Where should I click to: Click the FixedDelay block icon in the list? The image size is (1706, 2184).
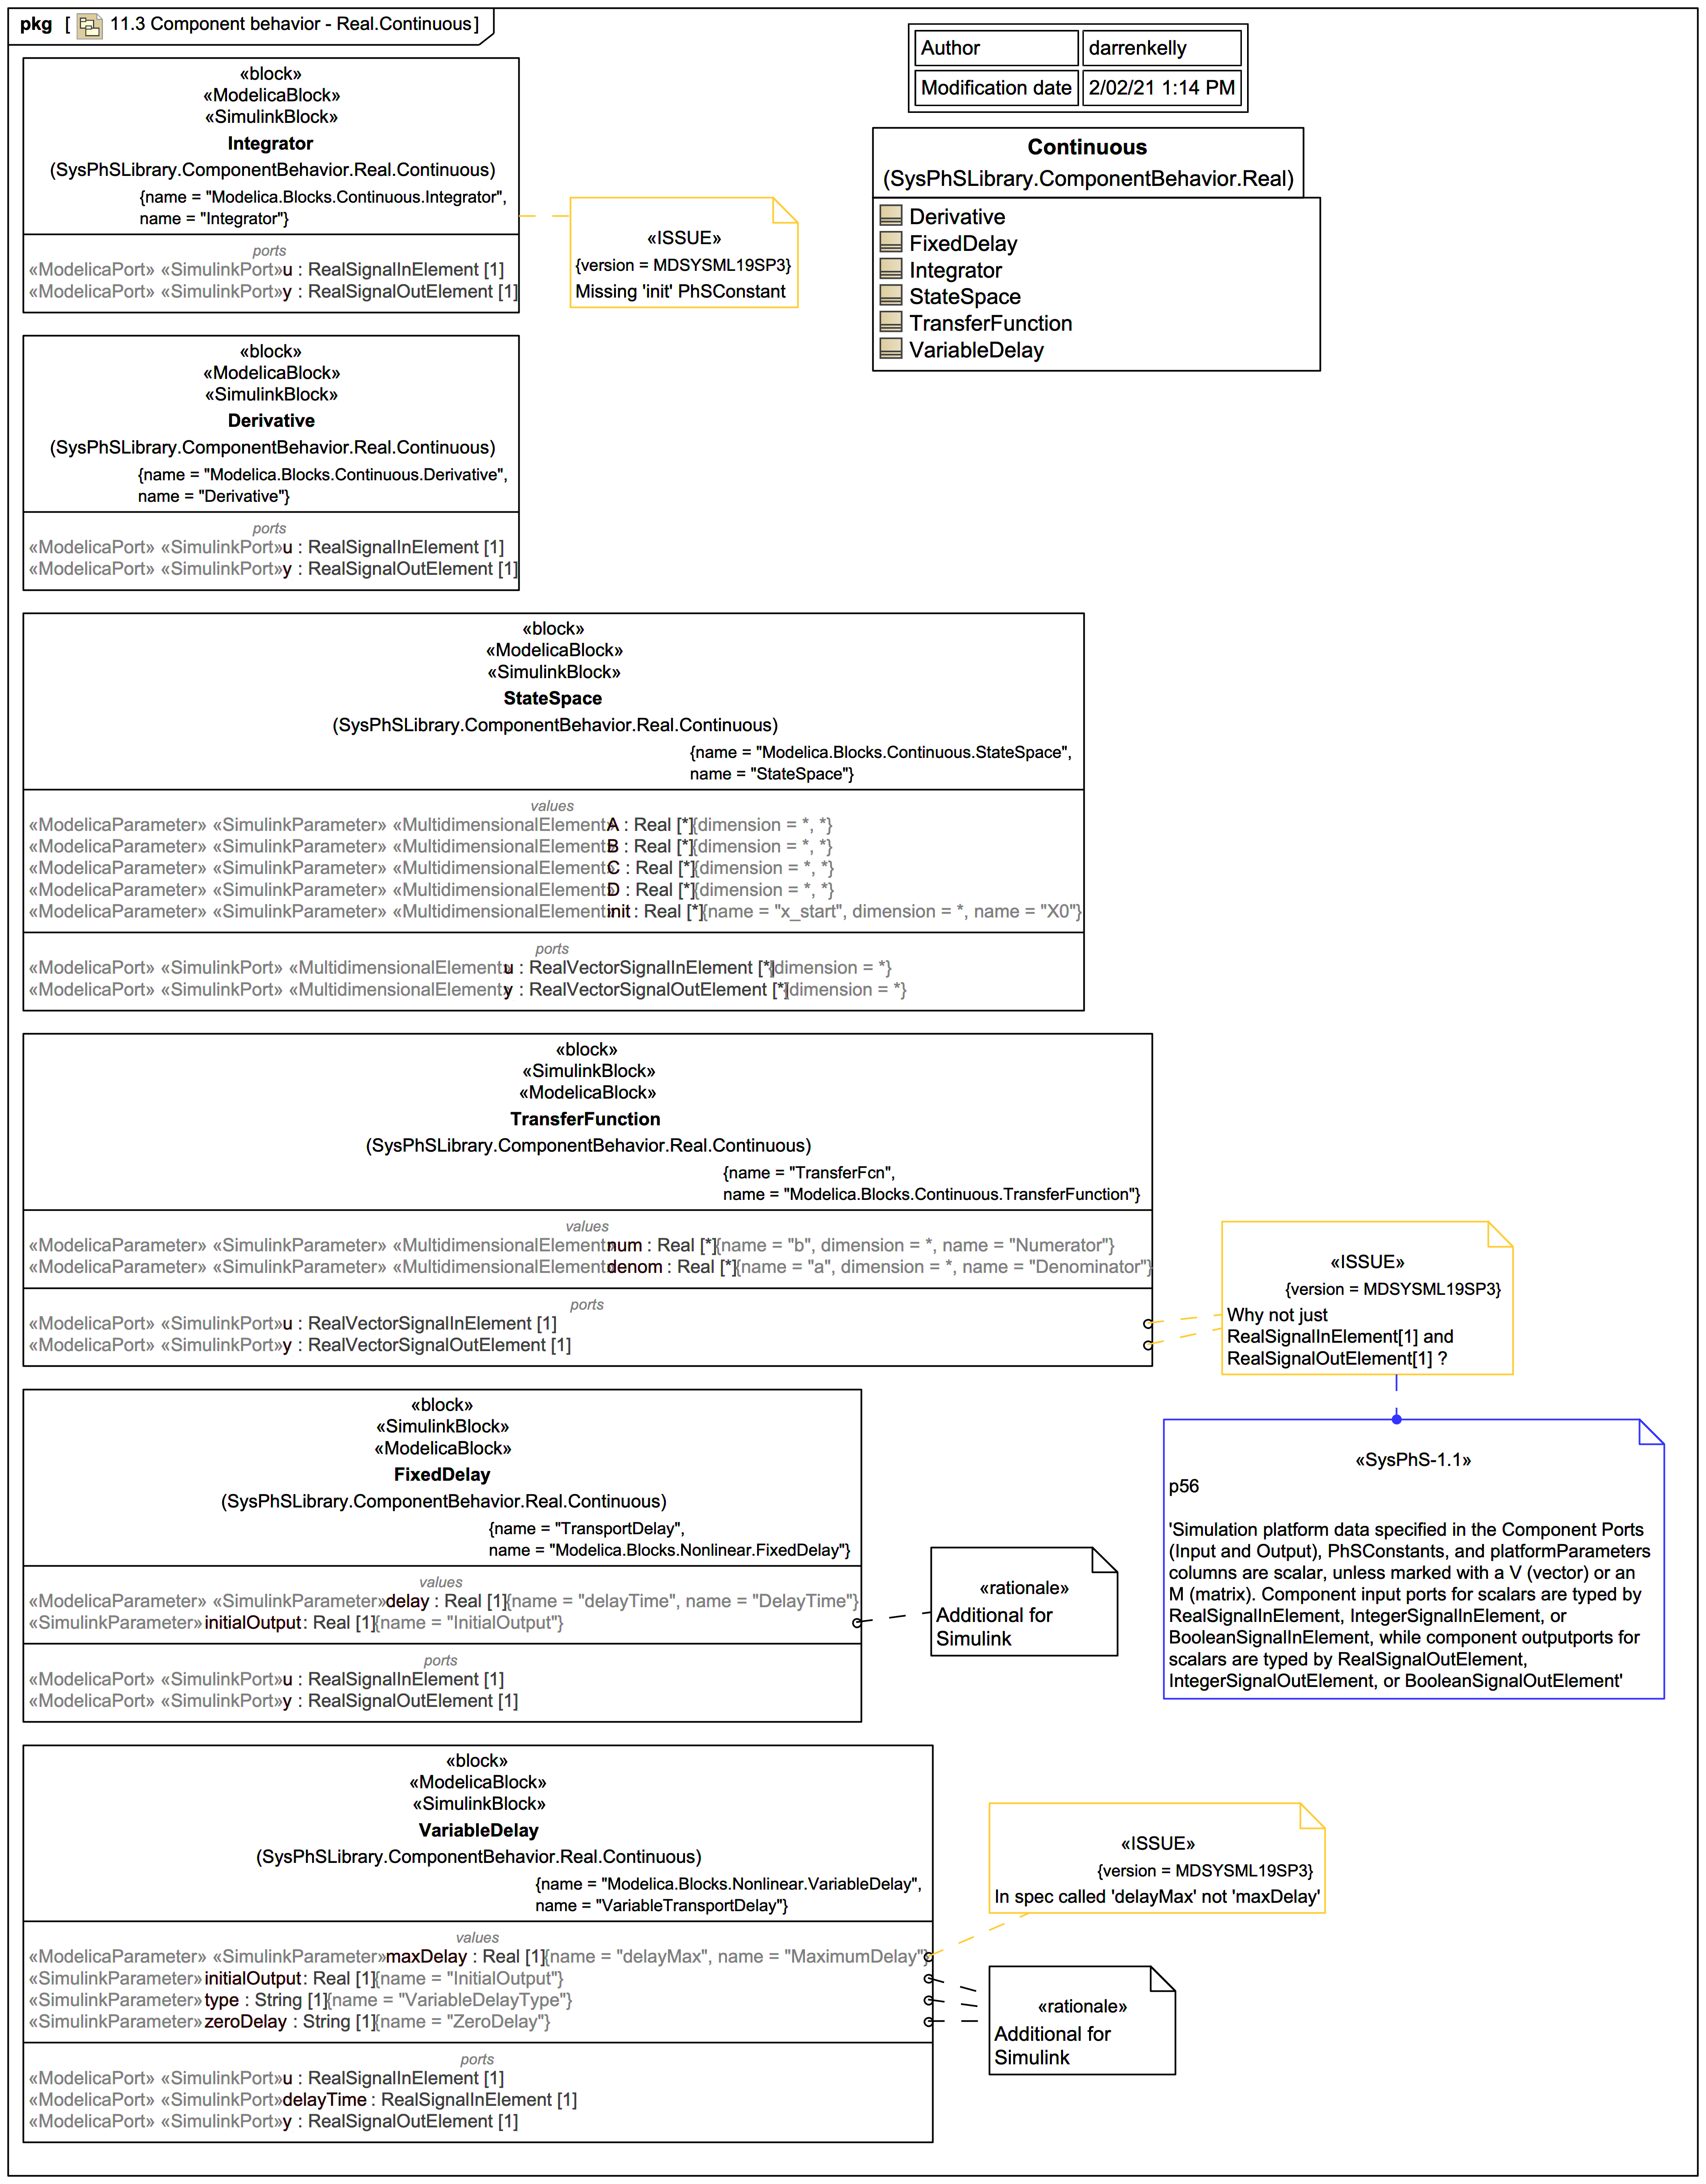[x=891, y=243]
